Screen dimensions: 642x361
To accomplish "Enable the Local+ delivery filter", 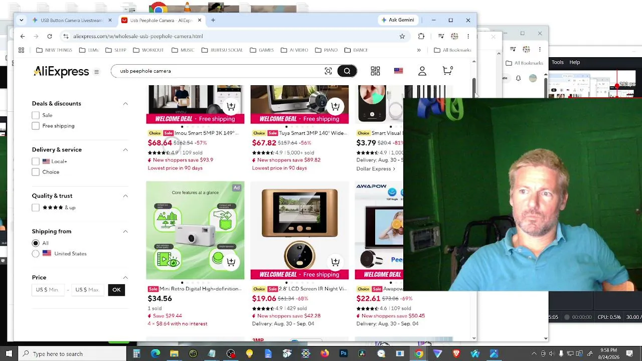I will tap(36, 161).
